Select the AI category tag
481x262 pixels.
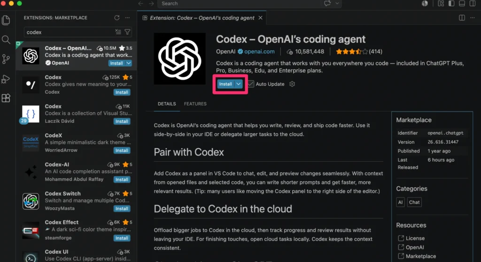(x=400, y=202)
